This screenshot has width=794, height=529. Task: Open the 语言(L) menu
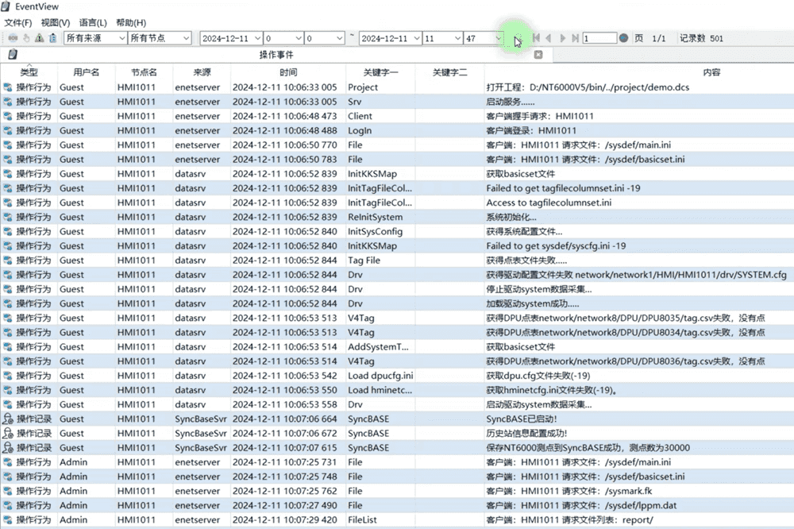(93, 23)
